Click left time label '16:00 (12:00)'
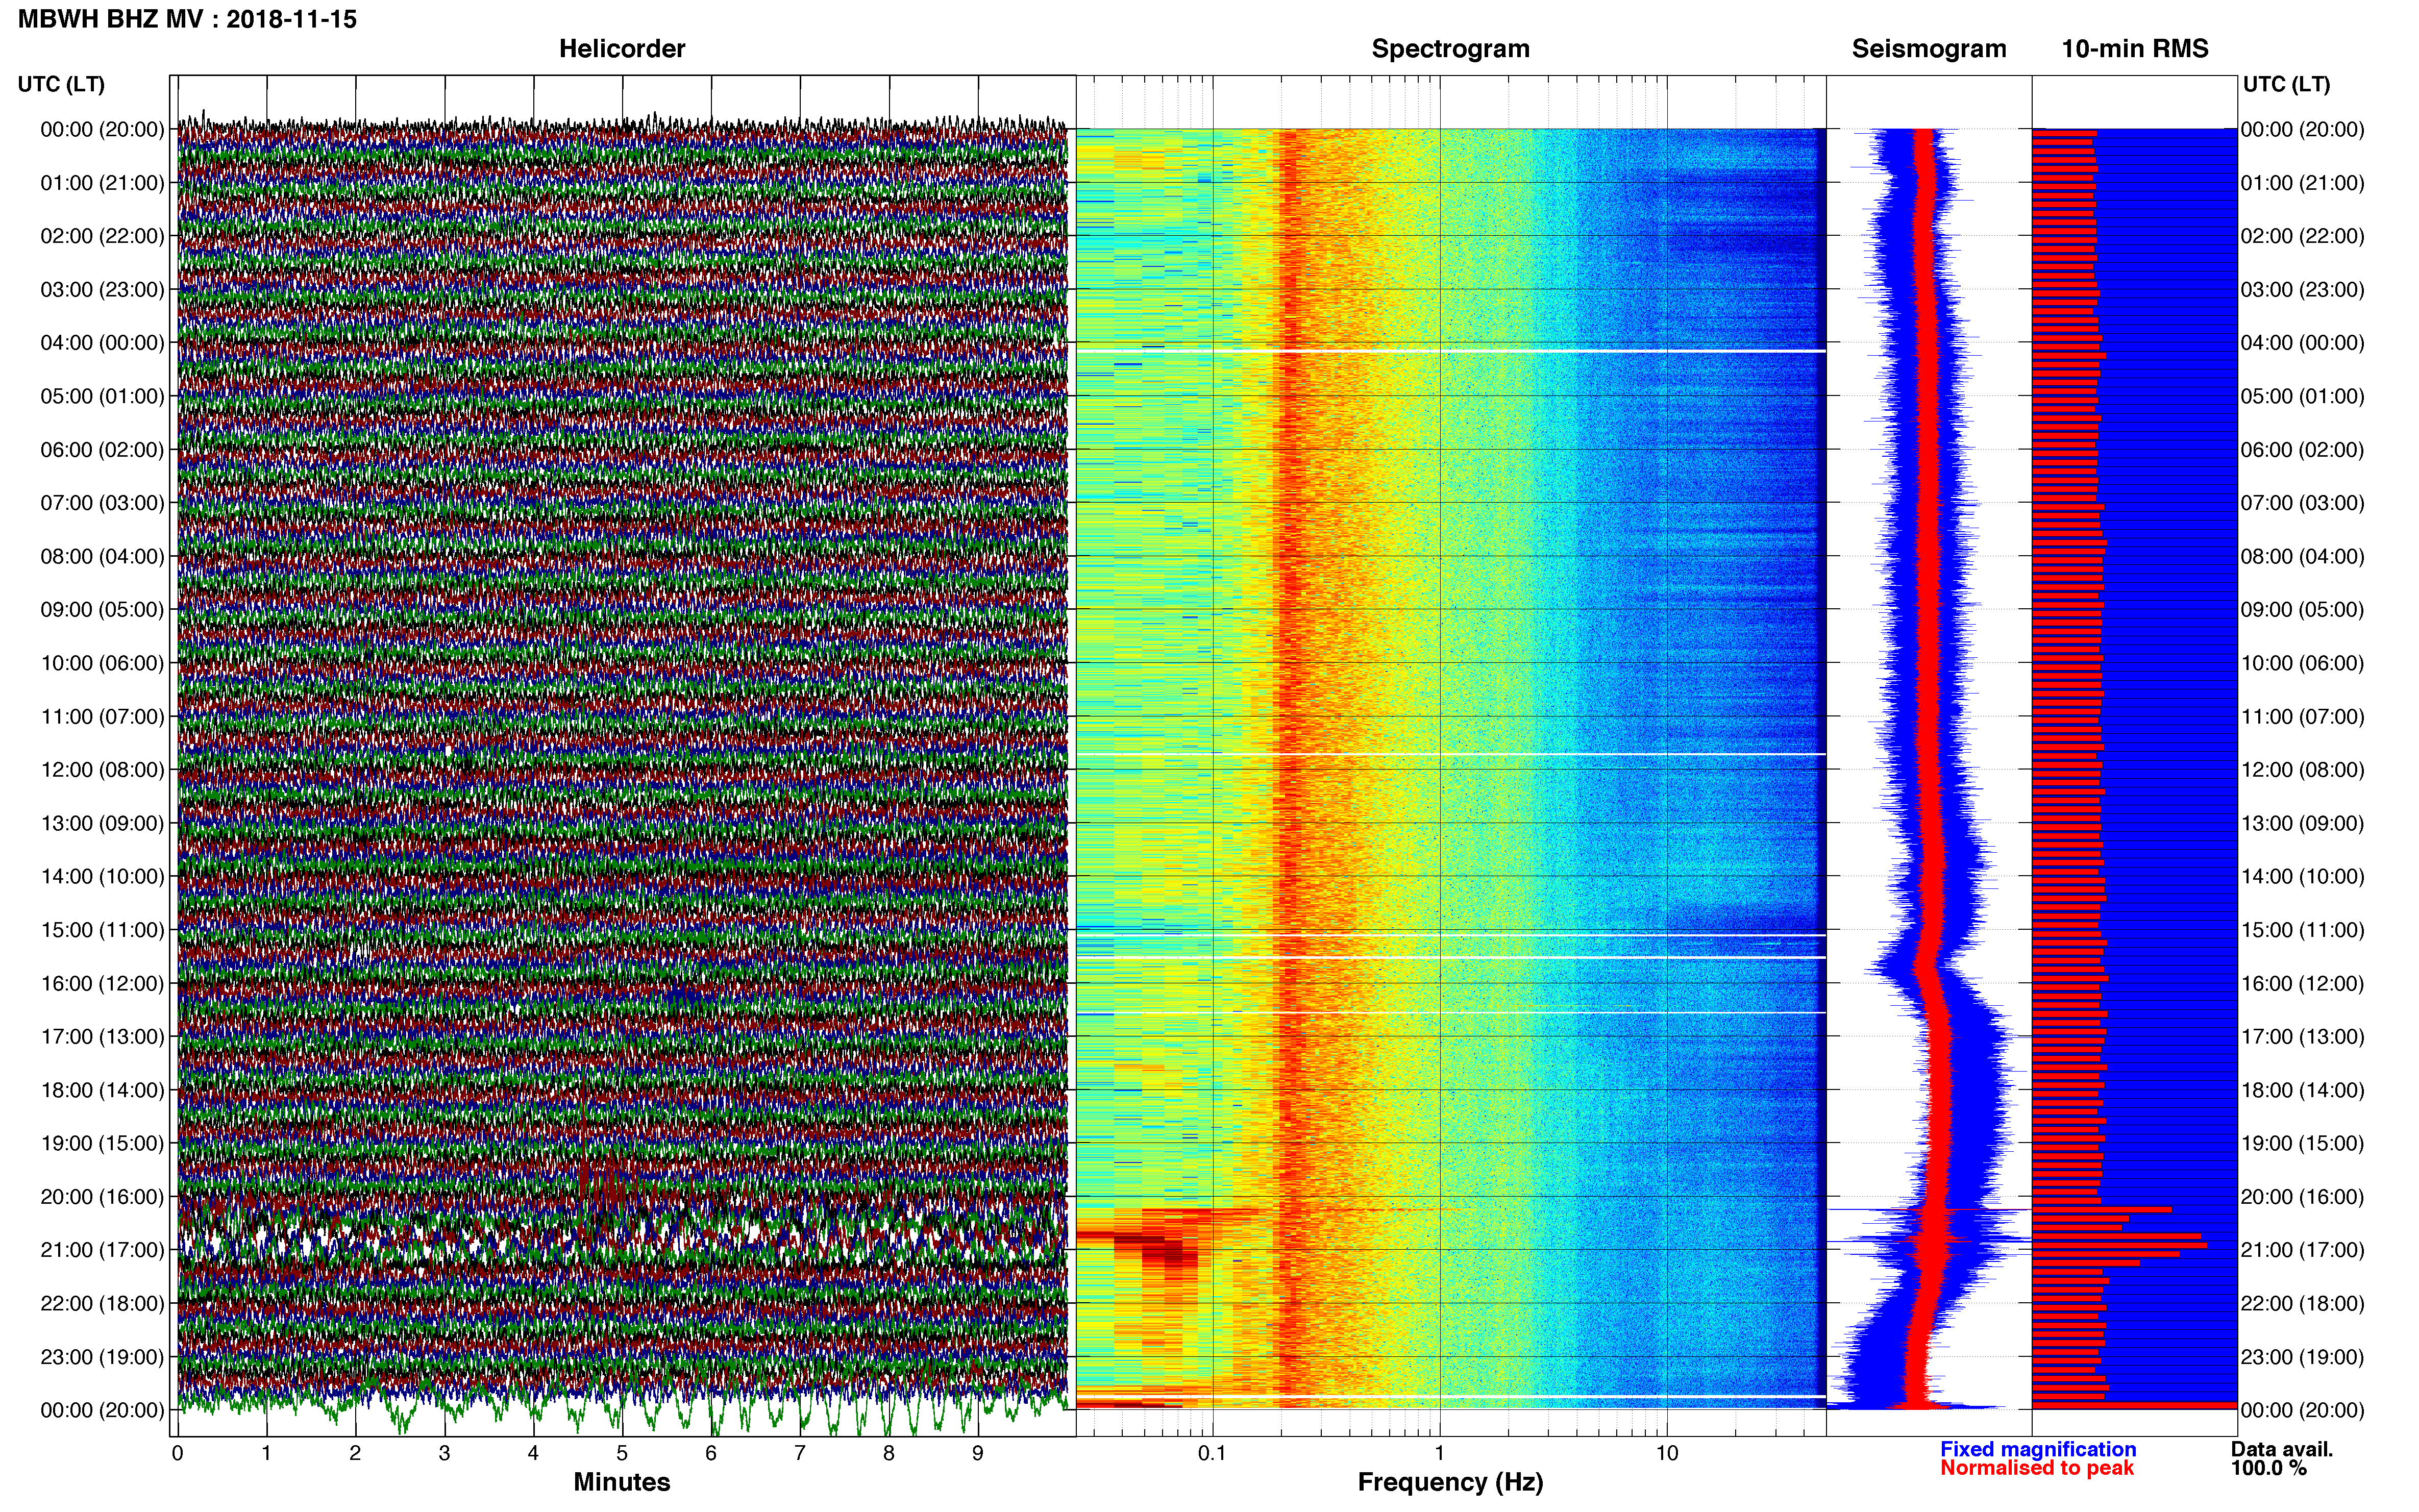 (102, 983)
